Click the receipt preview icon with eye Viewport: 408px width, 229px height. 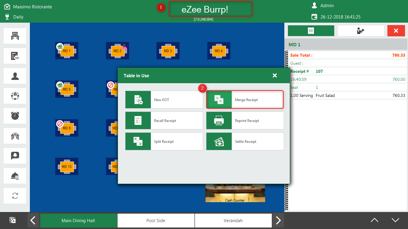(x=15, y=56)
